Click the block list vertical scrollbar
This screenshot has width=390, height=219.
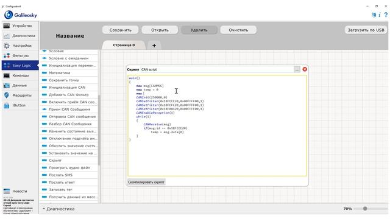pyautogui.click(x=99, y=130)
